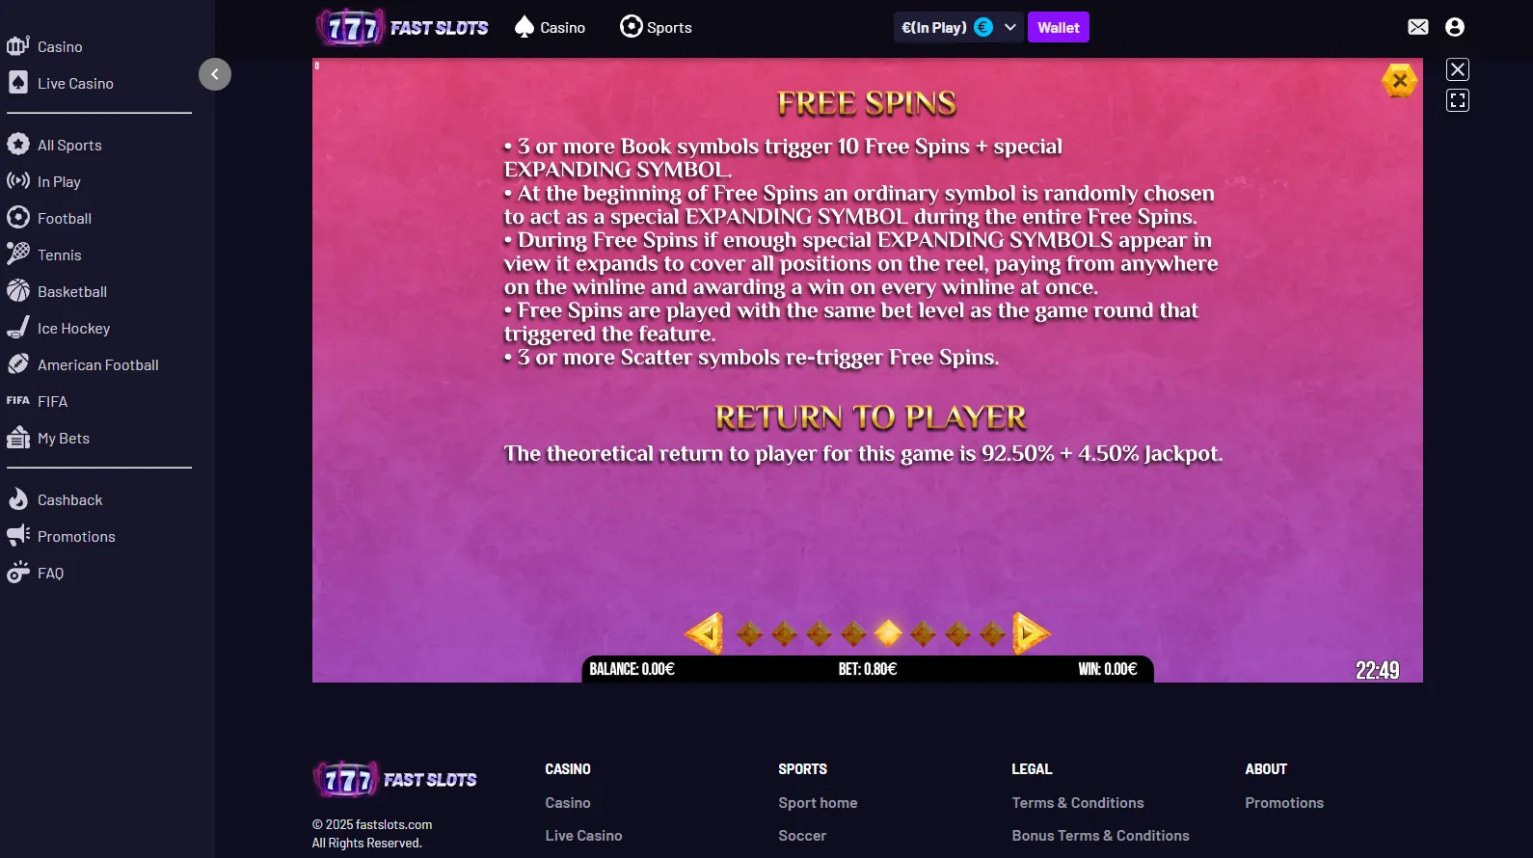Open footer Promotions link
Screen dimensions: 1533x858
[1284, 803]
